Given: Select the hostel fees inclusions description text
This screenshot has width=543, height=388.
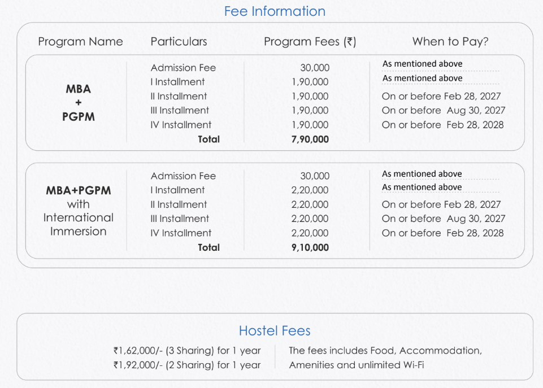Looking at the screenshot, I should [x=385, y=358].
